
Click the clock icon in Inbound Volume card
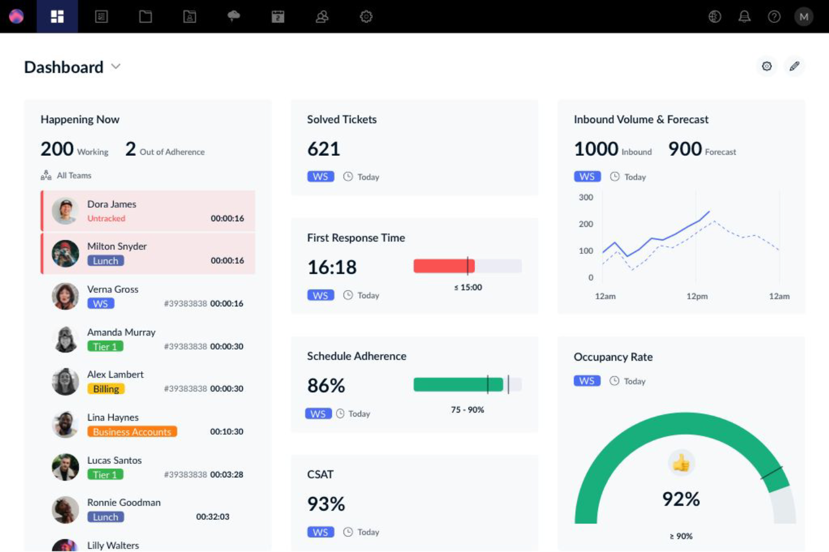point(614,176)
